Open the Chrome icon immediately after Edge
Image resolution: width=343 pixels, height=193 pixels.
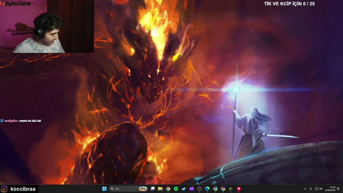(x=215, y=189)
